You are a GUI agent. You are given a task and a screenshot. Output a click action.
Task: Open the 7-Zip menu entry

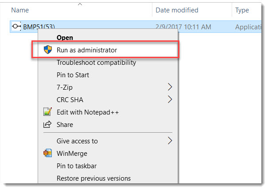click(65, 87)
